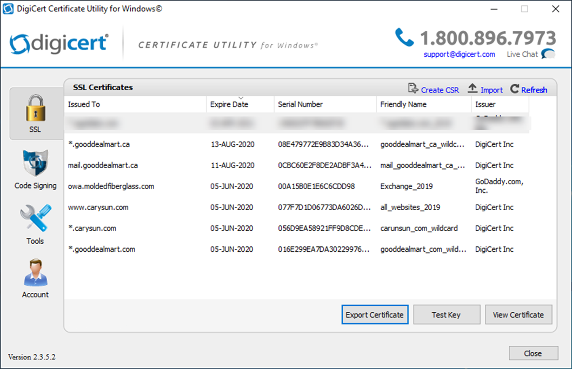Screen dimensions: 572x369
Task: Select the *.gooddealmart.com certificate row
Action: pyautogui.click(x=297, y=250)
